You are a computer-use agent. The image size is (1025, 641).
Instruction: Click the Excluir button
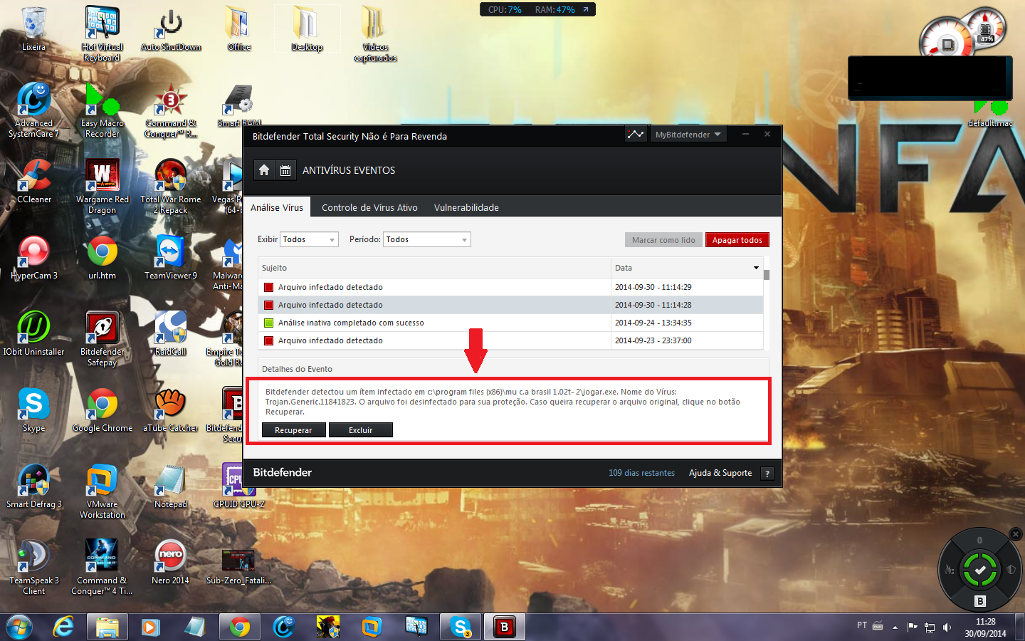click(360, 430)
